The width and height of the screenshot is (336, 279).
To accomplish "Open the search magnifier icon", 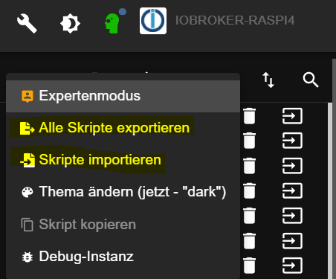I will pos(311,80).
